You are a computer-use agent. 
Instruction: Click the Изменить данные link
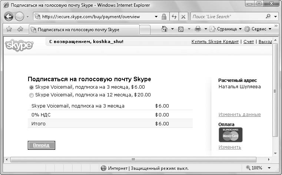[x=239, y=115]
